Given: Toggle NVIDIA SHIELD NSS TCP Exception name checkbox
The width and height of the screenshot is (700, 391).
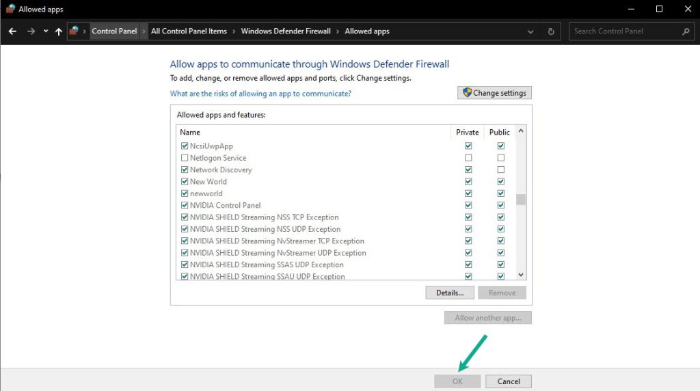Looking at the screenshot, I should (x=185, y=217).
